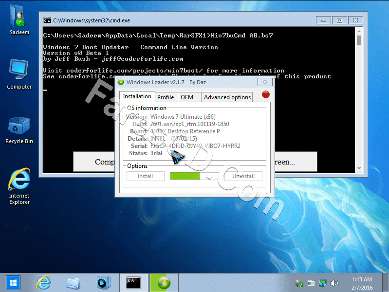Viewport: 389px width, 292px height.
Task: Open the media player taskbar icon
Action: pyautogui.click(x=103, y=283)
